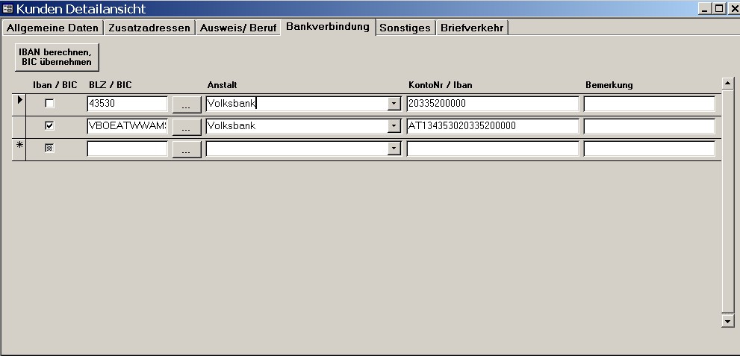The image size is (740, 356).
Task: Click the form icon in the title bar
Action: [8, 9]
